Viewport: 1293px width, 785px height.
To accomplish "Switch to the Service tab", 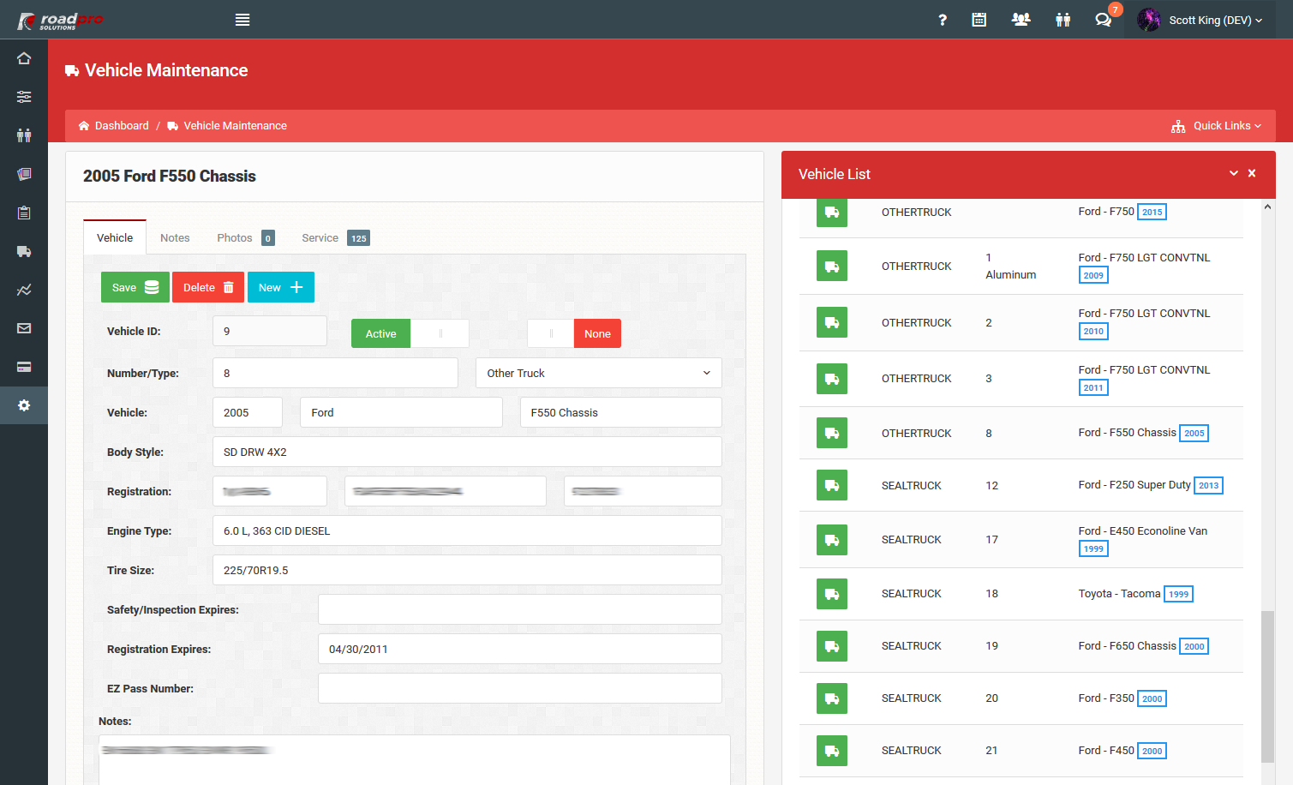I will pyautogui.click(x=335, y=237).
